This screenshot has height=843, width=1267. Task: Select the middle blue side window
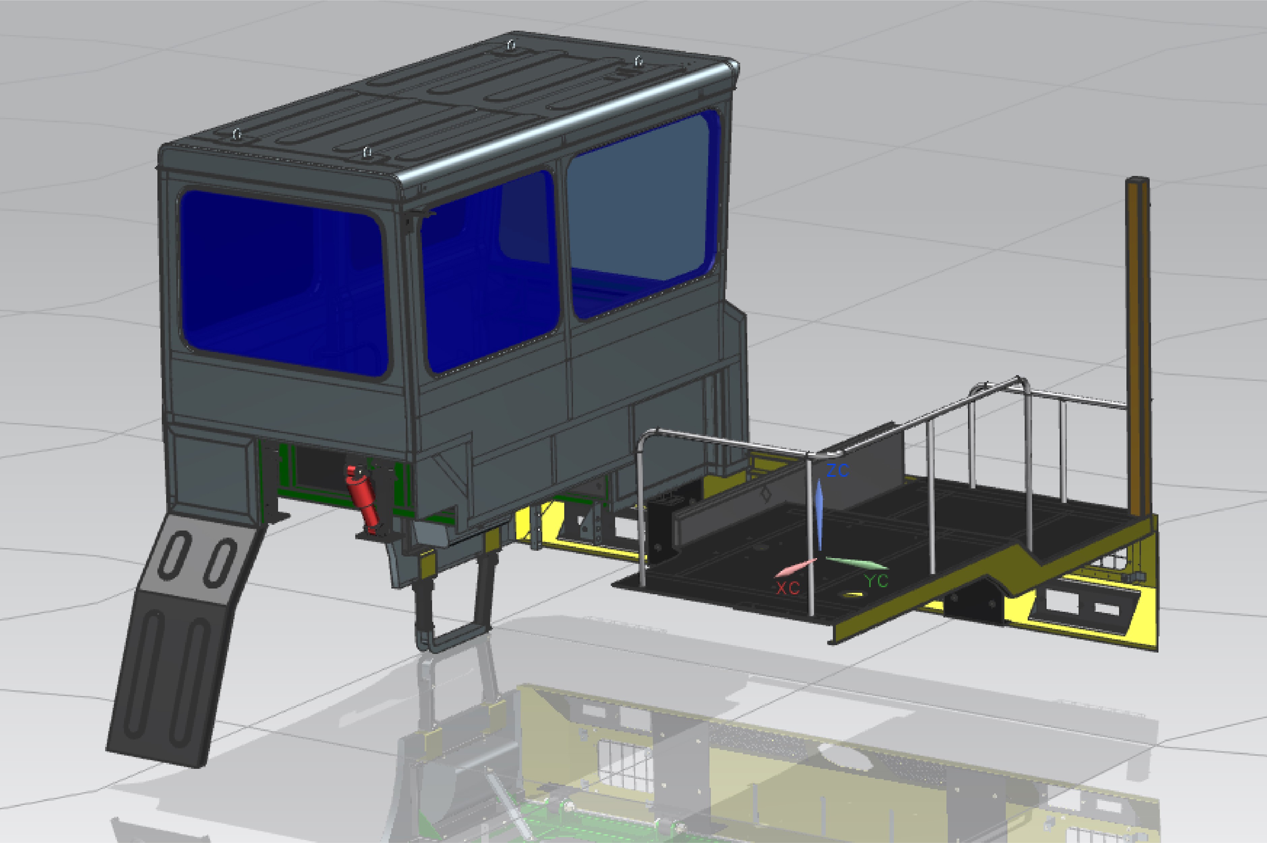pos(489,274)
